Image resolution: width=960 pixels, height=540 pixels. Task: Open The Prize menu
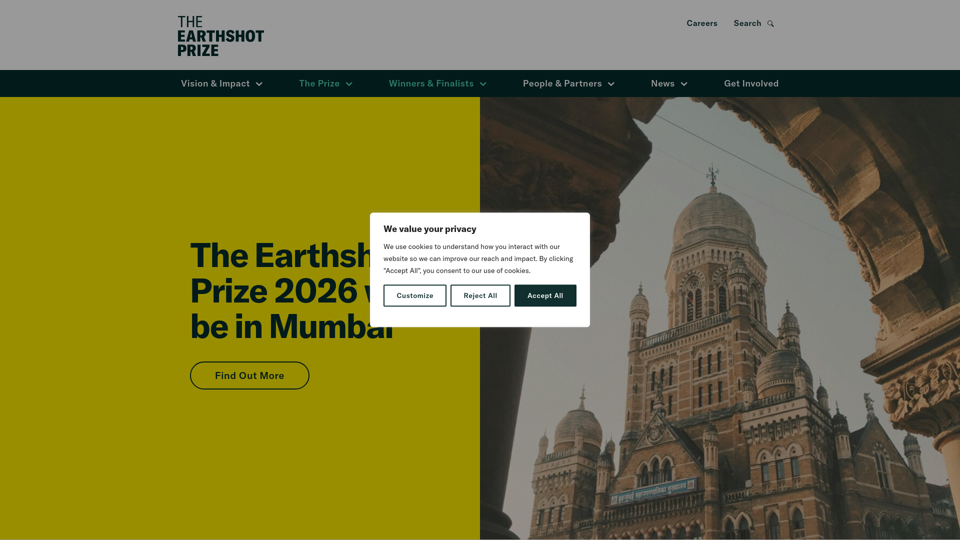(319, 83)
